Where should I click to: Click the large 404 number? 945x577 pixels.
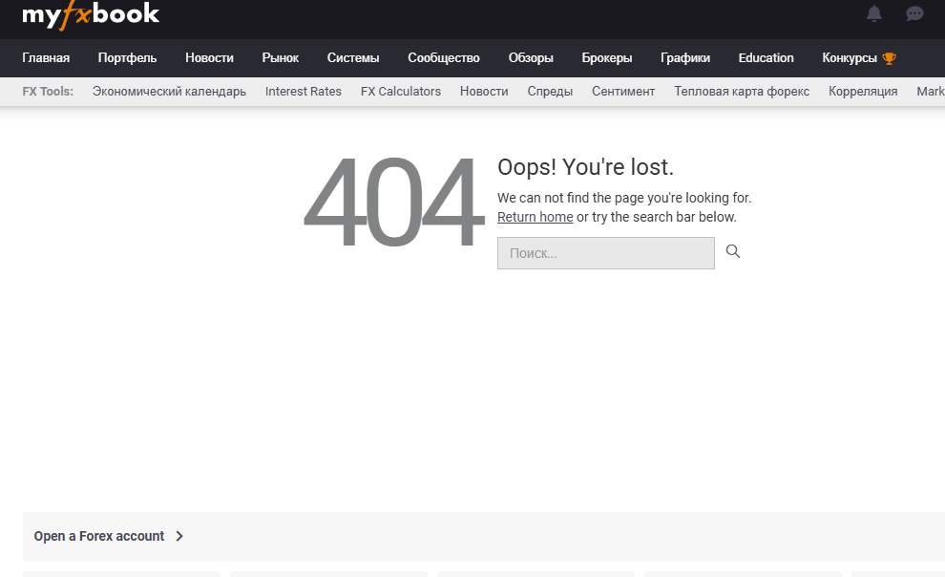[x=393, y=202]
